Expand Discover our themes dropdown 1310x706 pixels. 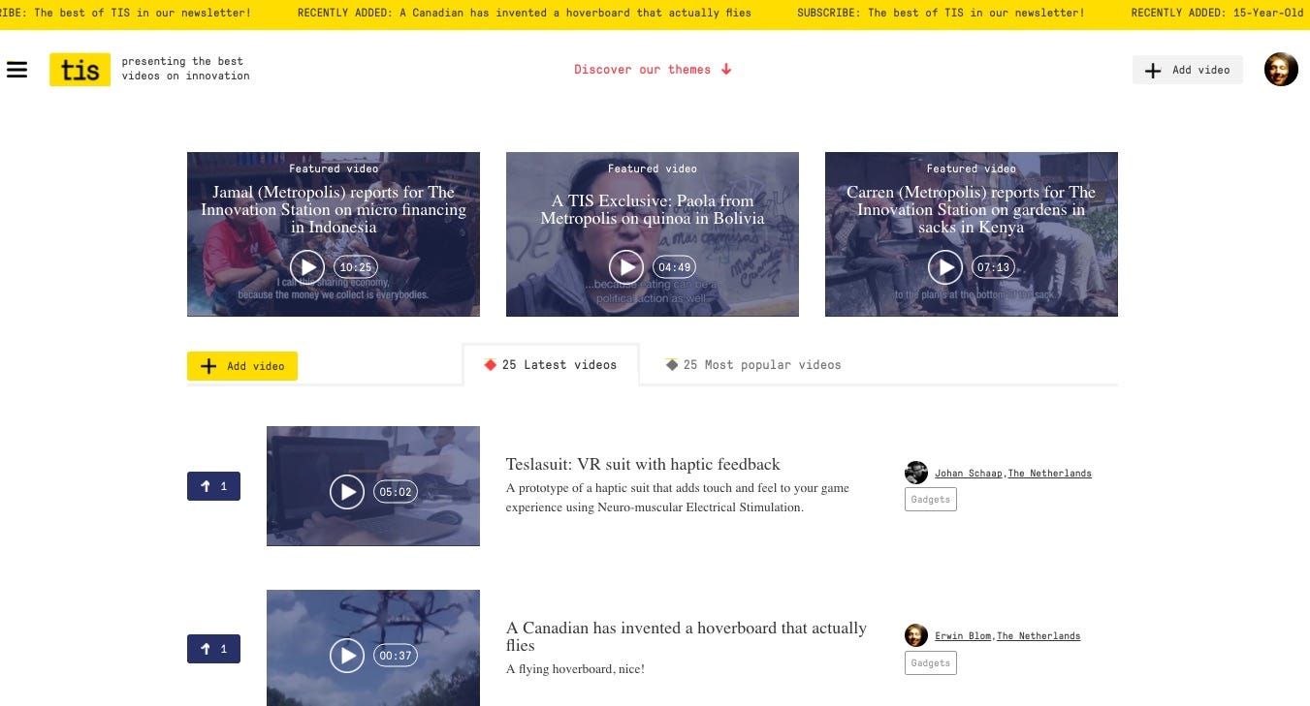coord(653,70)
